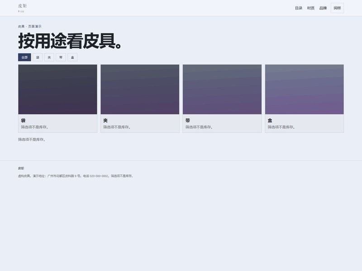Click the 袋 card title text
The width and height of the screenshot is (362, 271).
click(24, 120)
